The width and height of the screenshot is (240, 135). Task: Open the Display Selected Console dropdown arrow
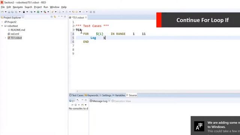[x=79, y=105]
